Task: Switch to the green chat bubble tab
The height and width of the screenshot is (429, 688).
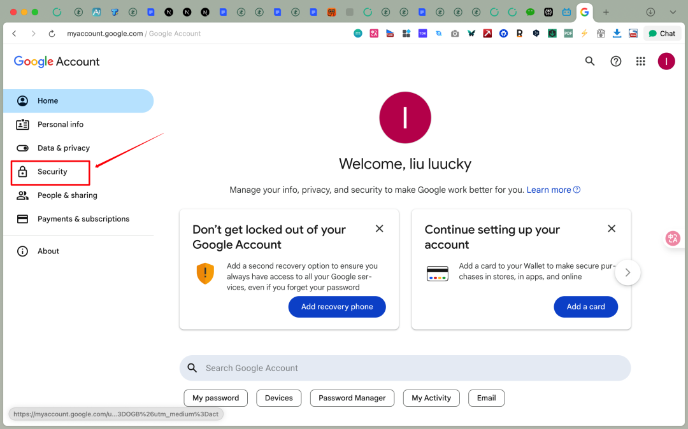Action: pos(530,12)
